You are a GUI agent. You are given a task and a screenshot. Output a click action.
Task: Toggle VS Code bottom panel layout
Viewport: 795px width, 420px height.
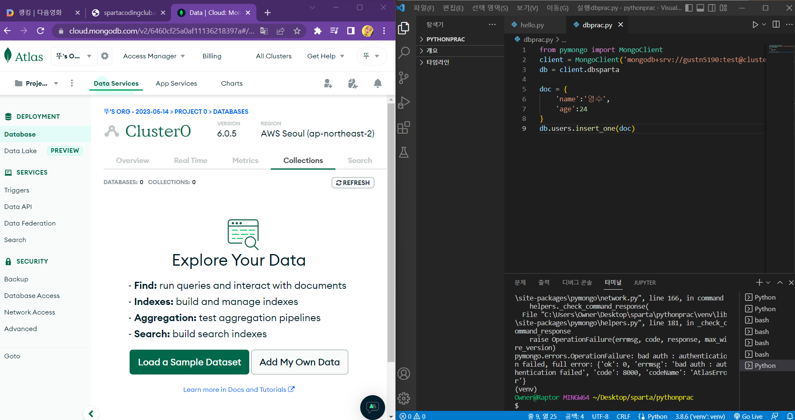coord(700,8)
